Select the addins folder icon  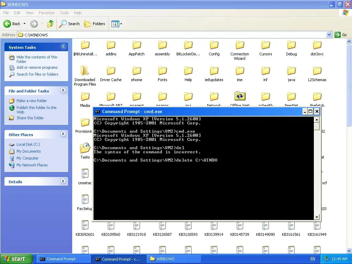click(x=111, y=45)
